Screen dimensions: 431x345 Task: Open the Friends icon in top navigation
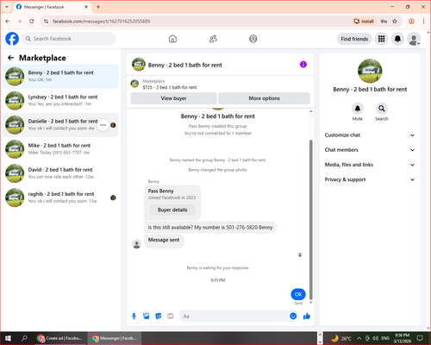[x=213, y=39]
